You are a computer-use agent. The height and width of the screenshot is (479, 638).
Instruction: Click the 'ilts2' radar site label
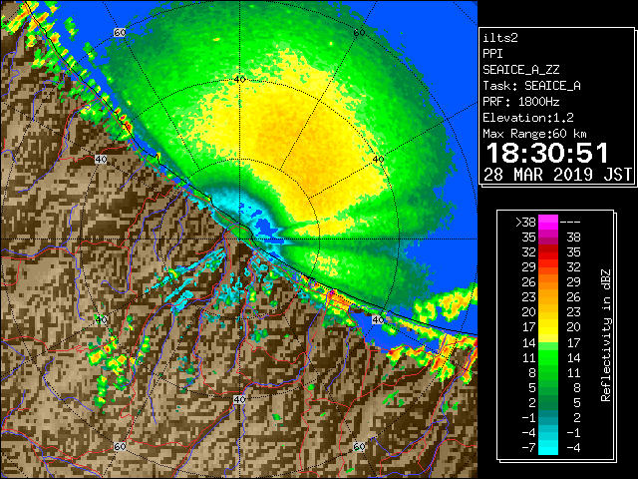tap(500, 38)
